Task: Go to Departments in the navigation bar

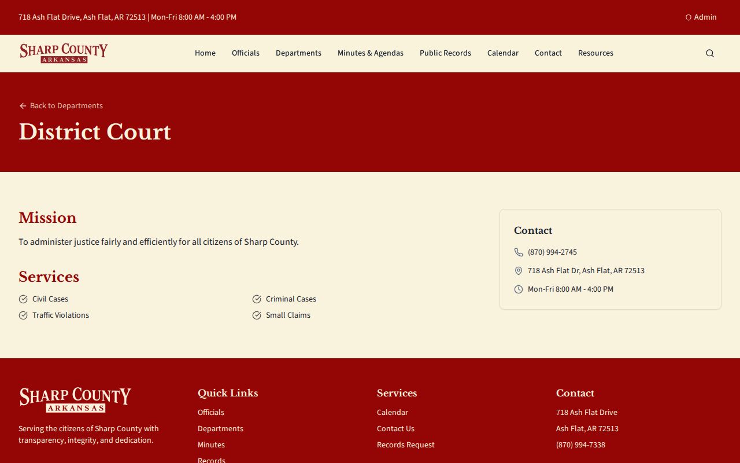Action: click(x=298, y=53)
